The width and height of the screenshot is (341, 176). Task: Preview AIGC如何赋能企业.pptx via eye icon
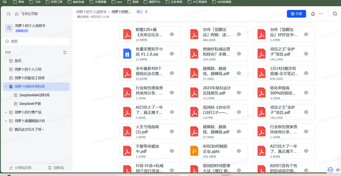tap(239, 151)
